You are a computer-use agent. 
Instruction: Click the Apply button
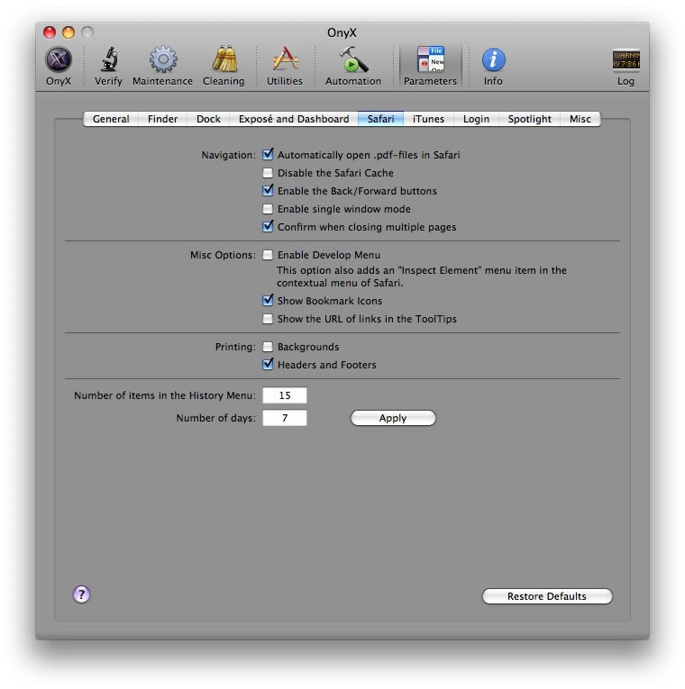(x=393, y=418)
